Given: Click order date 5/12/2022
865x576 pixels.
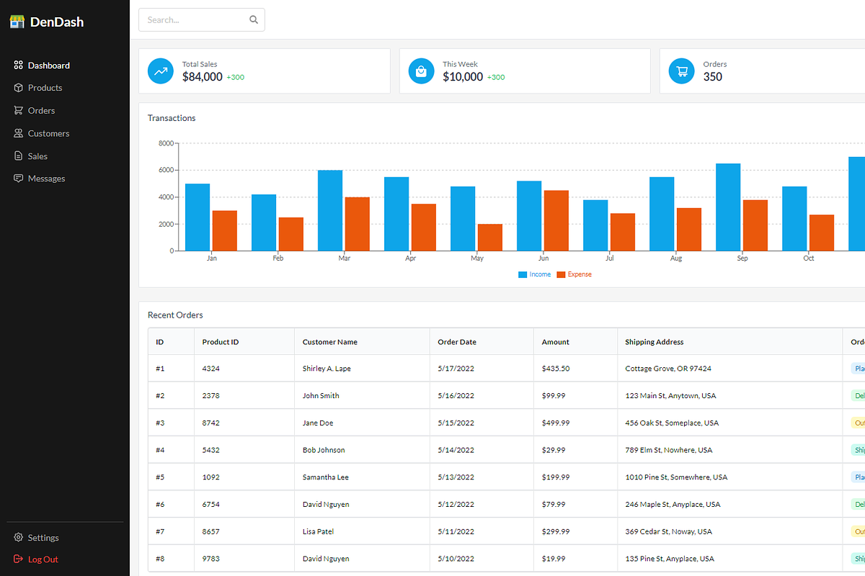Looking at the screenshot, I should click(x=456, y=505).
